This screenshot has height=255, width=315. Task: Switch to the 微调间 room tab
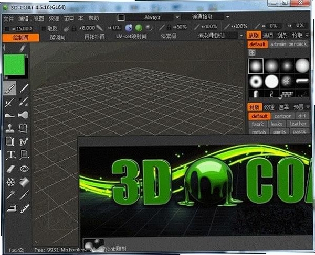tap(58, 37)
